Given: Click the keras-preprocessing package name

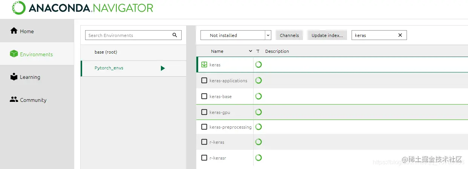Looking at the screenshot, I should tap(230, 127).
